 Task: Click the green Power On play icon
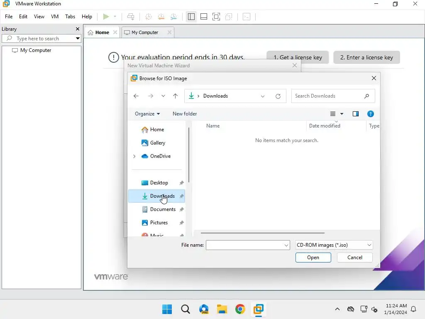106,17
